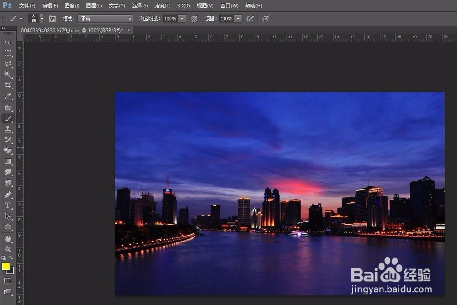This screenshot has width=457, height=305.
Task: Select the Move tool
Action: [8, 42]
